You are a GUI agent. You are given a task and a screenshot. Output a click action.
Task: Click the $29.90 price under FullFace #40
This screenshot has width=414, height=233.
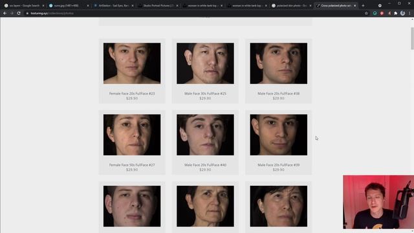tap(205, 170)
